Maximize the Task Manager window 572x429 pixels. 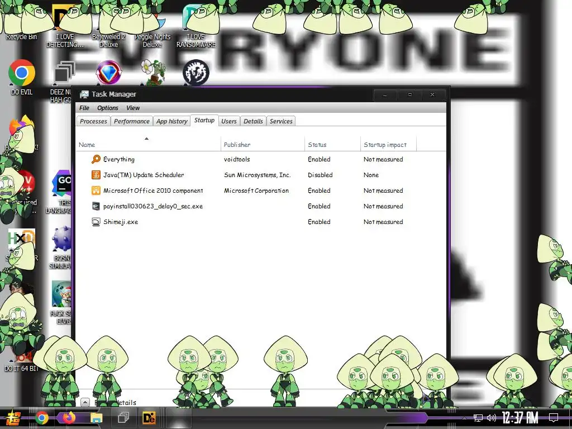[409, 95]
